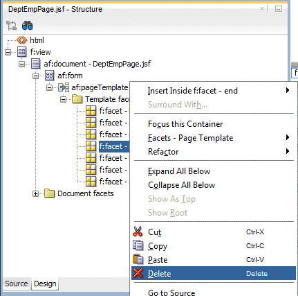Click the Cut scissors icon
The height and width of the screenshot is (296, 298).
pyautogui.click(x=138, y=232)
